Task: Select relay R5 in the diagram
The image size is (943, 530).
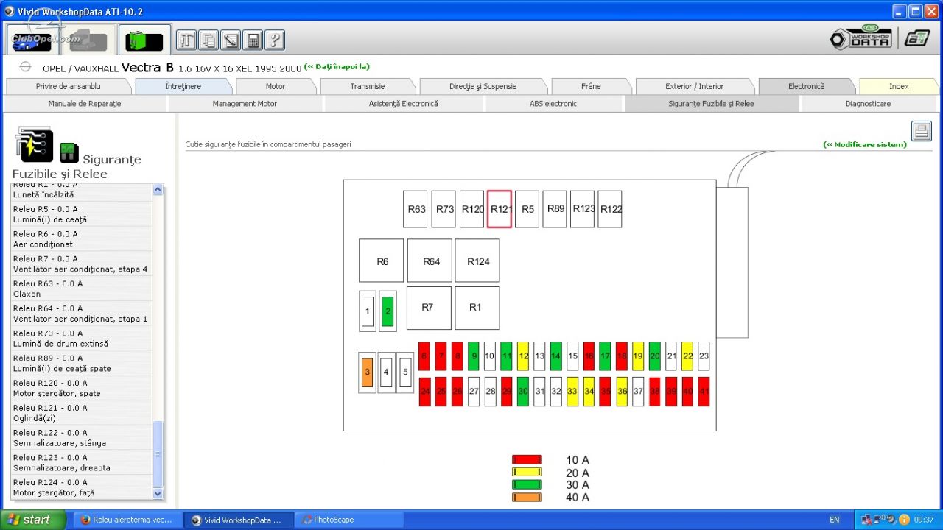Action: [x=527, y=209]
